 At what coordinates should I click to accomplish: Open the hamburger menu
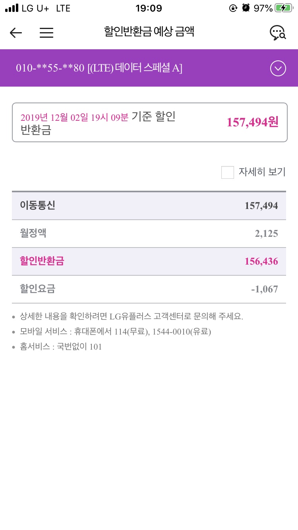point(46,33)
